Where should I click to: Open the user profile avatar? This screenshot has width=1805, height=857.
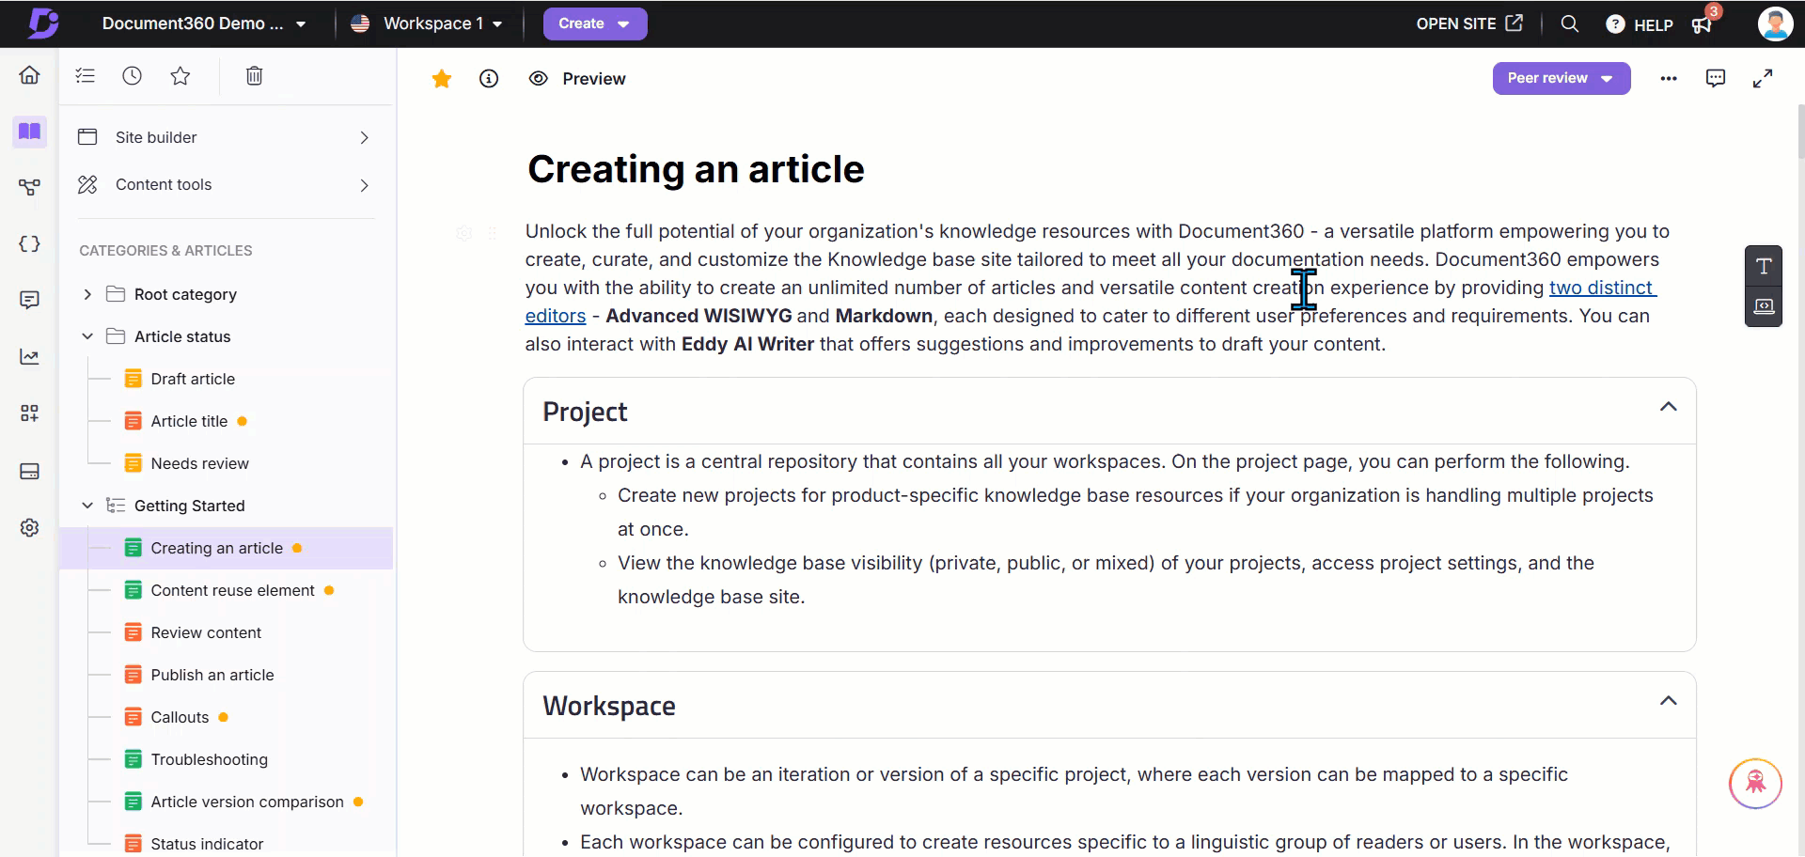(1775, 23)
